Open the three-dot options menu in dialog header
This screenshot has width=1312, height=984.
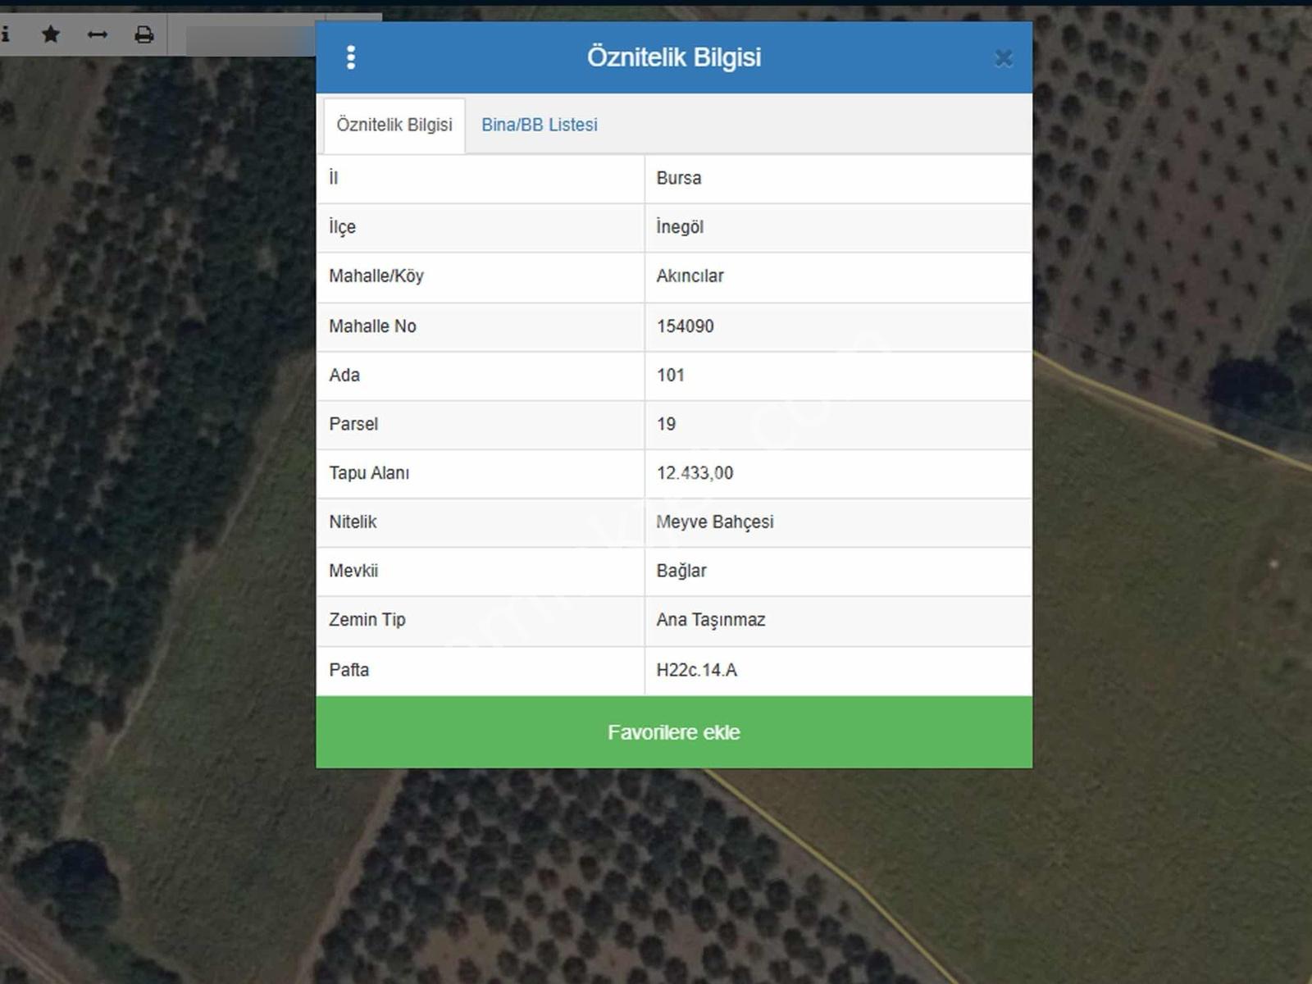pos(351,57)
